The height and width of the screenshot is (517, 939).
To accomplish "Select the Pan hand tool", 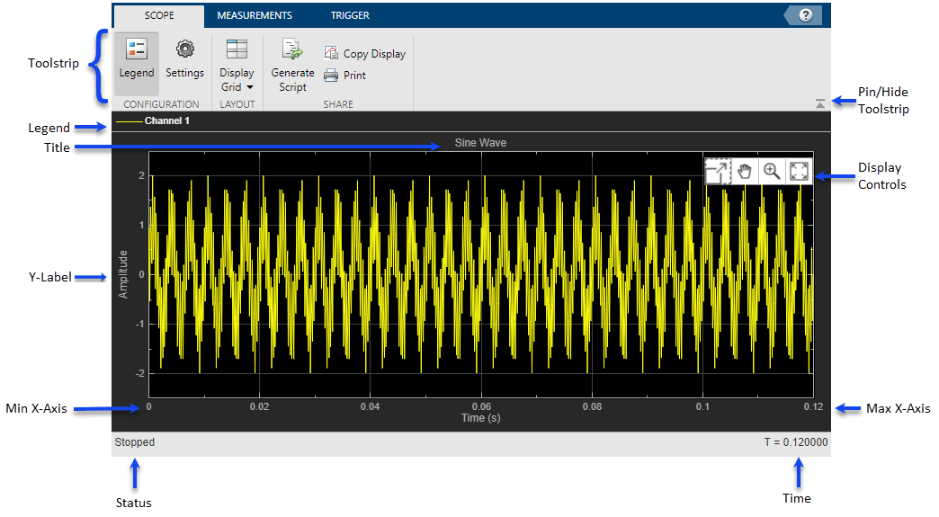I will [x=745, y=172].
